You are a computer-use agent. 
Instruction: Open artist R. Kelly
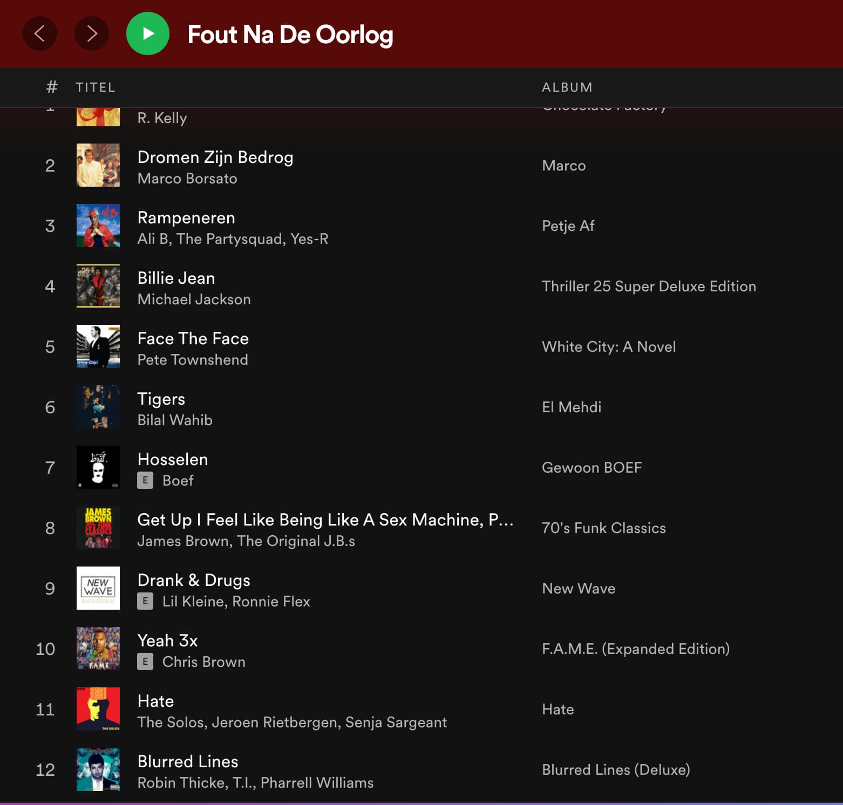click(x=162, y=118)
